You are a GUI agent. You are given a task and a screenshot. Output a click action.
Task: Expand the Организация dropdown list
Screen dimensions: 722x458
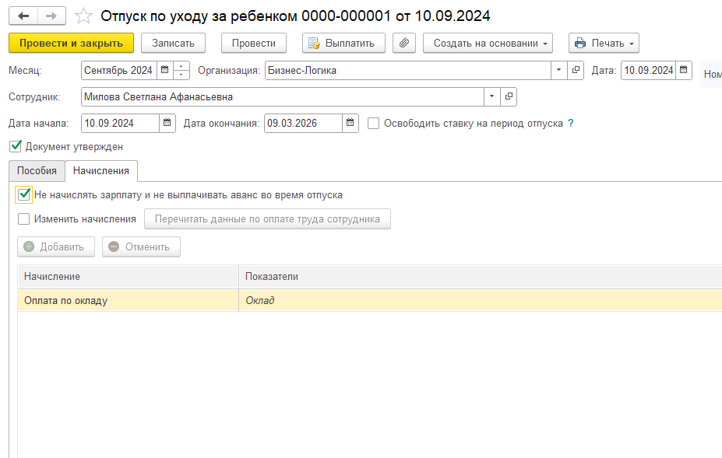click(x=559, y=70)
